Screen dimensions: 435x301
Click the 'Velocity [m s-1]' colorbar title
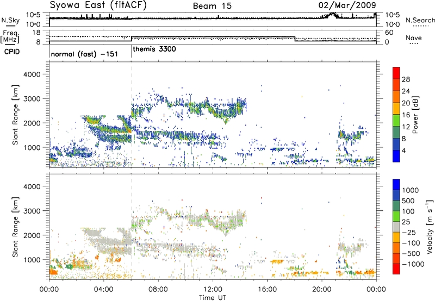(x=430, y=227)
